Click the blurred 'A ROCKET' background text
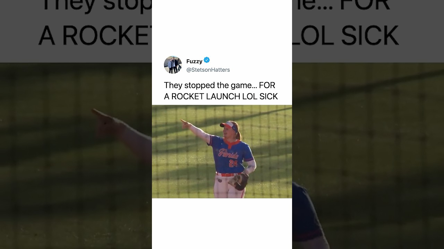Viewport: 444px width, 249px height. pos(95,35)
